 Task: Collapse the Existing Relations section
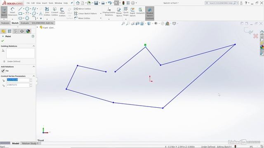34,46
